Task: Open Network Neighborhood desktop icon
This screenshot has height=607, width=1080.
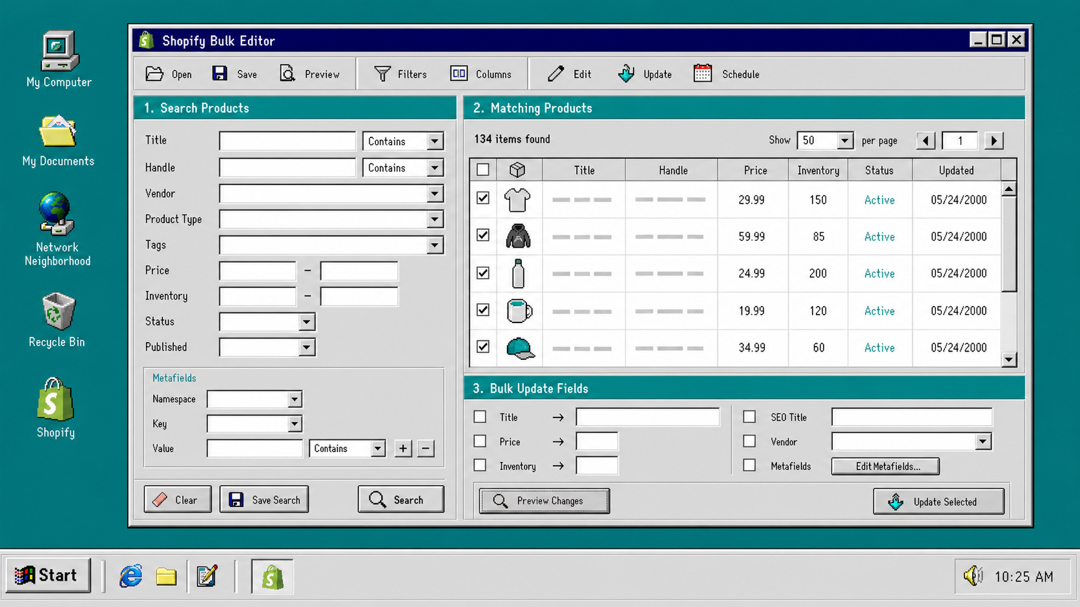Action: (57, 230)
